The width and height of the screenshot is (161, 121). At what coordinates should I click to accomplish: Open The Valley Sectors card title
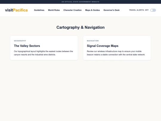[27, 46]
